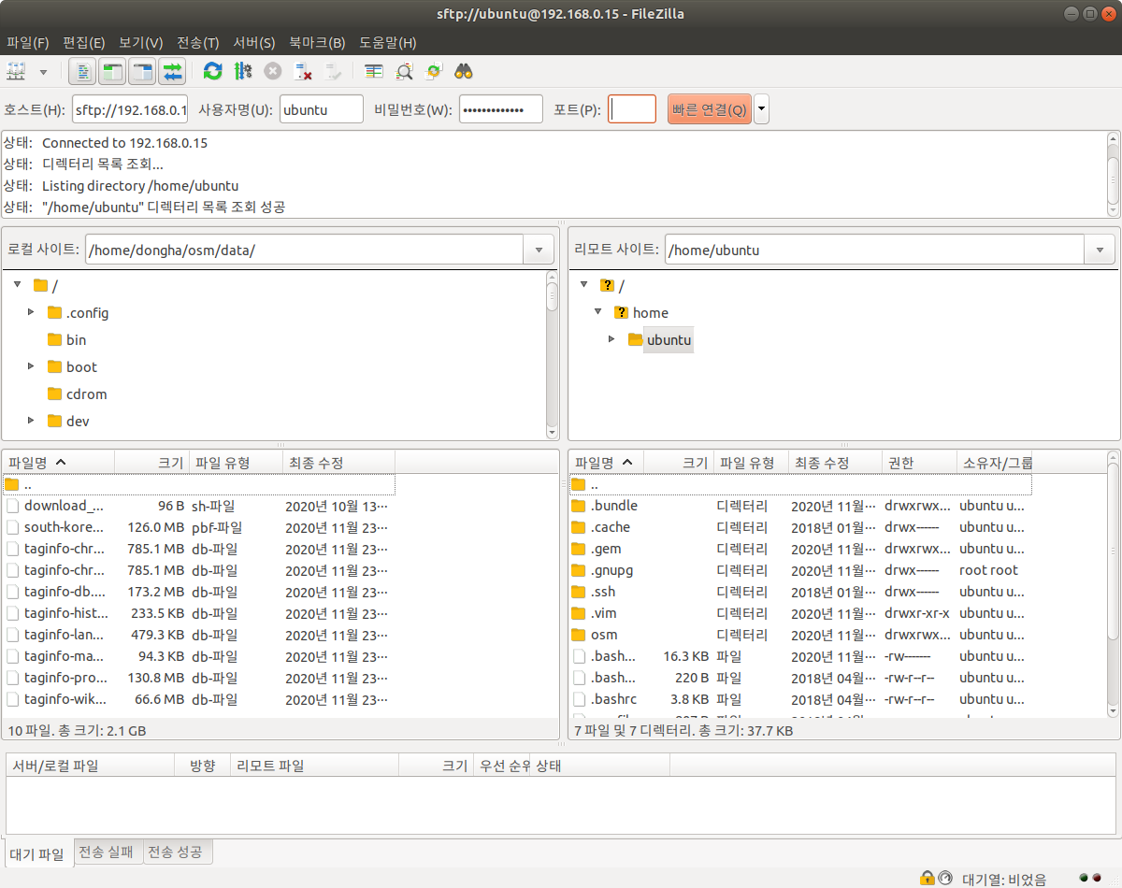The image size is (1122, 888).
Task: Toggle synchronized browsing
Action: [x=434, y=71]
